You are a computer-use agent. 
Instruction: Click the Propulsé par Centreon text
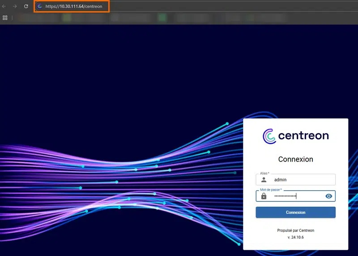pyautogui.click(x=295, y=230)
